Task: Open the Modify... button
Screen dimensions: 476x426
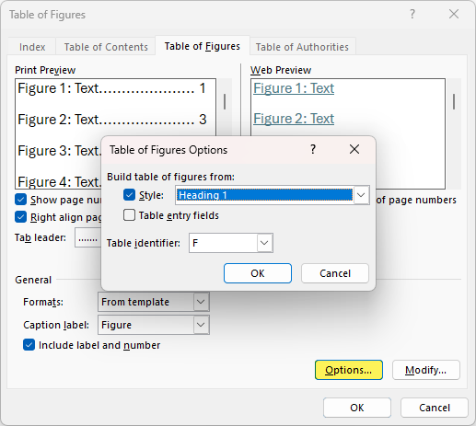Action: tap(426, 370)
